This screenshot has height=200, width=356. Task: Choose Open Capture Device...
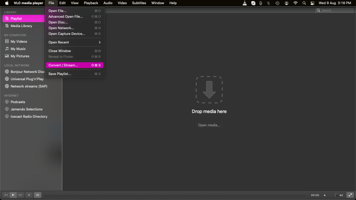(x=75, y=34)
